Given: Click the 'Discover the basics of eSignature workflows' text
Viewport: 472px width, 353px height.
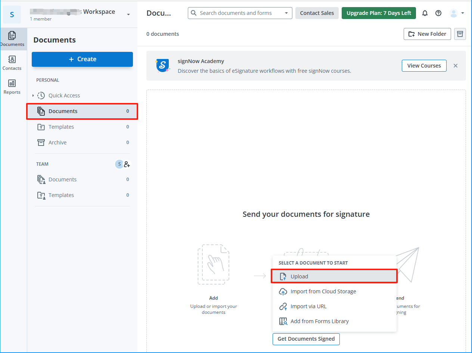Looking at the screenshot, I should click(264, 71).
